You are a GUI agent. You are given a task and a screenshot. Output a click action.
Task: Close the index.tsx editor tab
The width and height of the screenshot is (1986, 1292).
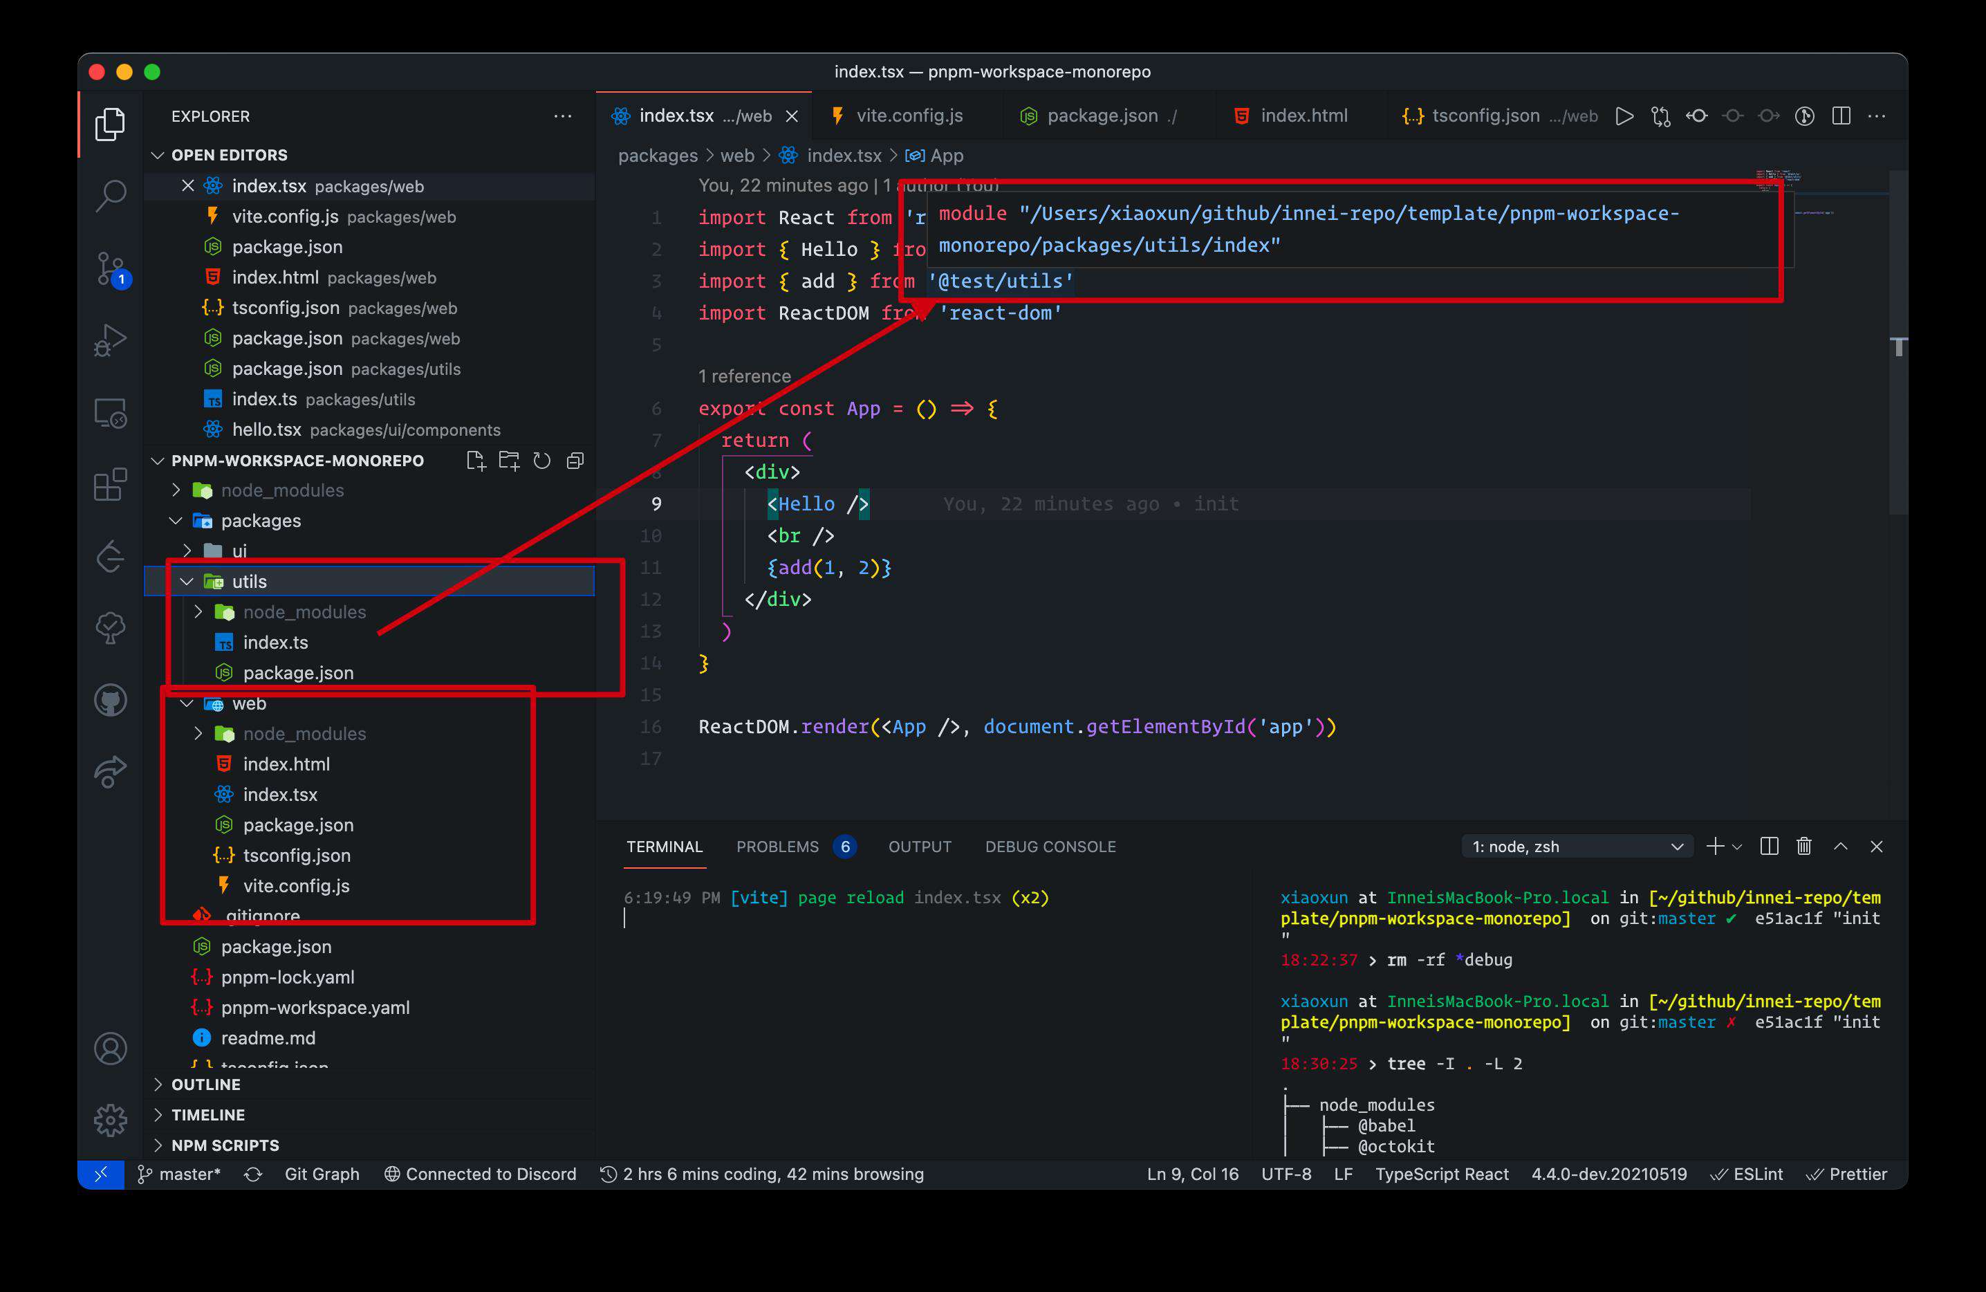click(792, 116)
